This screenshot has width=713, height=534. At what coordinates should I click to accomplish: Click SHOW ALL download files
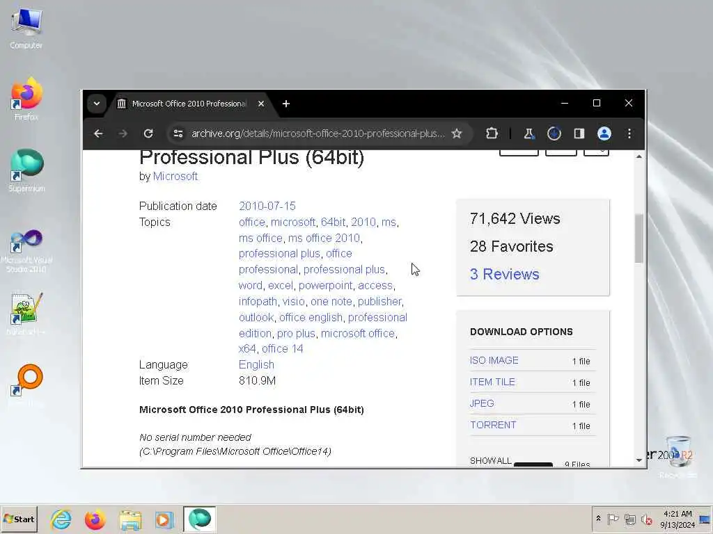(491, 460)
